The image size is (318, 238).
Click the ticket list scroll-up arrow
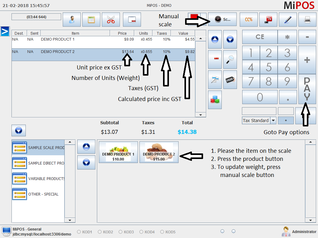pyautogui.click(x=201, y=38)
